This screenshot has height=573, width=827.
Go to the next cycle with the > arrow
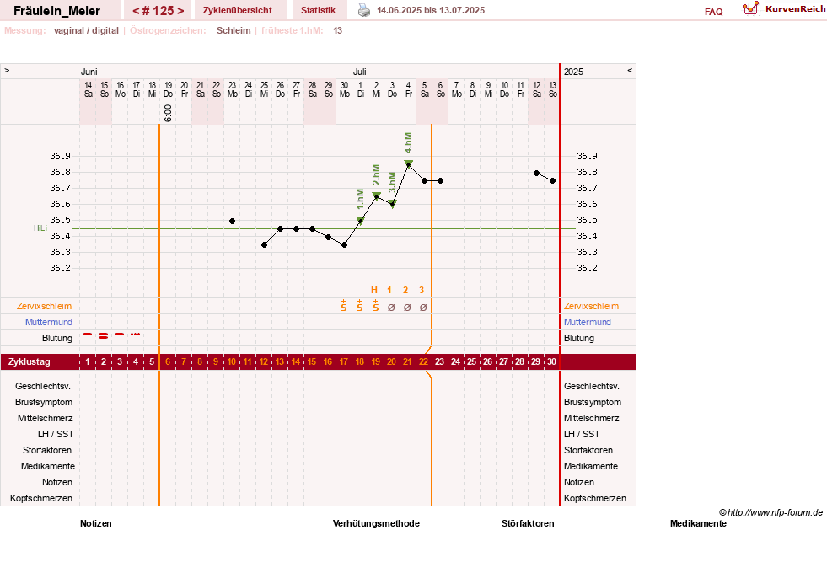pos(180,11)
